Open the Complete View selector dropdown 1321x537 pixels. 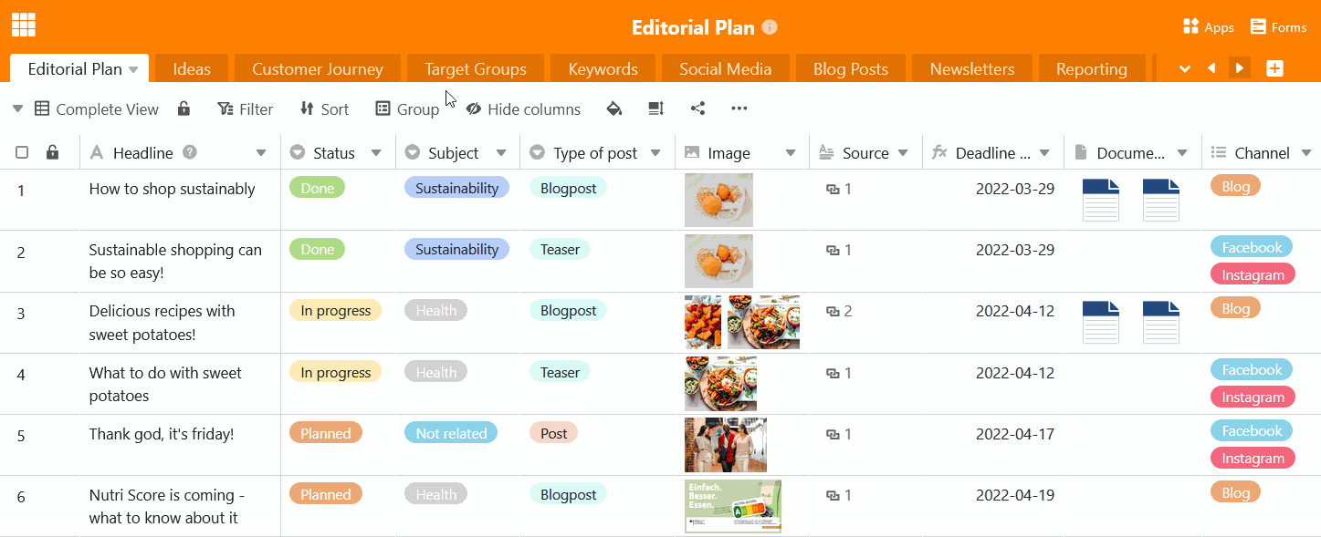[x=17, y=109]
